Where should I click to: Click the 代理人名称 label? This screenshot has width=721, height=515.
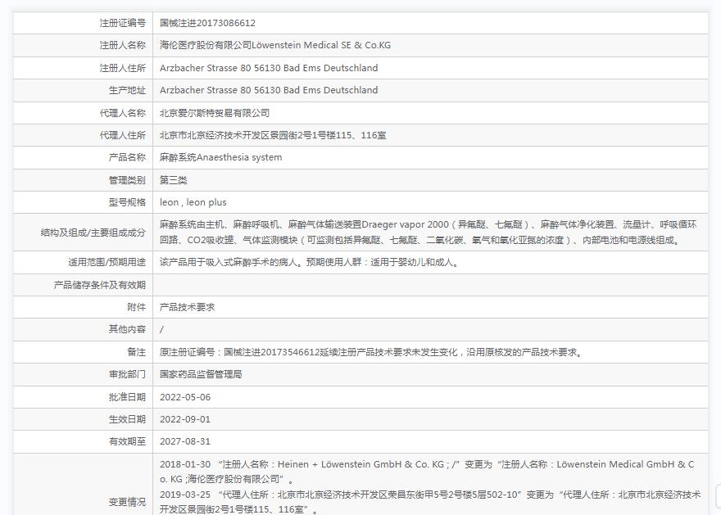tap(122, 113)
